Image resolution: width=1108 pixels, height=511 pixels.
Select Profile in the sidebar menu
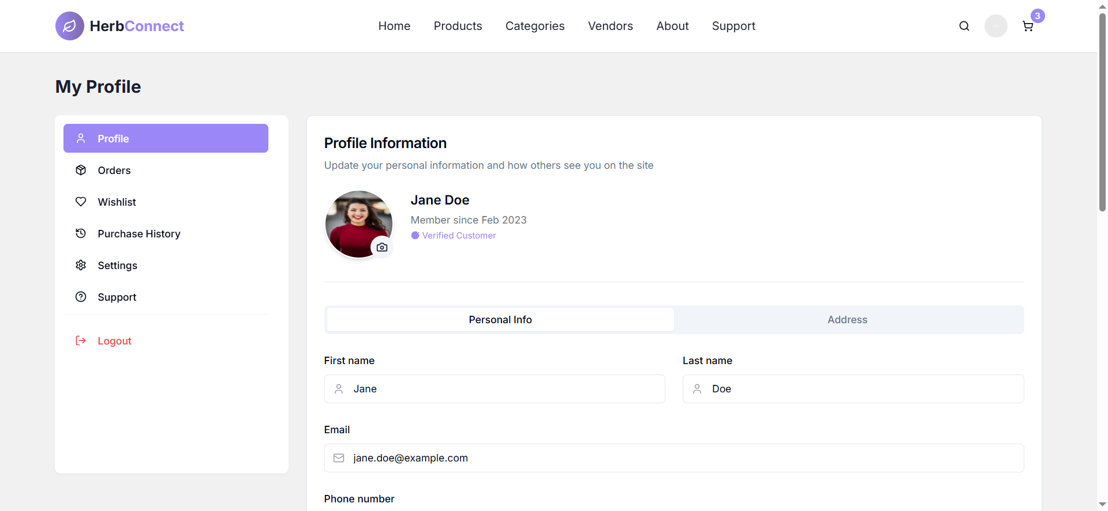(166, 138)
